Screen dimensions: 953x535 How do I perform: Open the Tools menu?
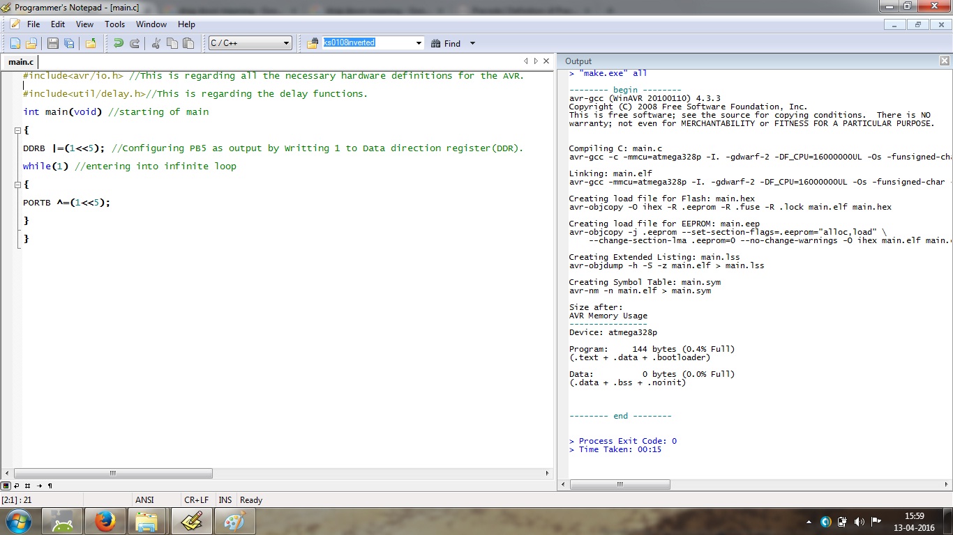[115, 24]
